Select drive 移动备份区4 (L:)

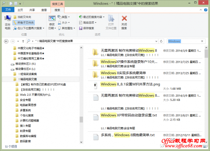pyautogui.click(x=23, y=69)
